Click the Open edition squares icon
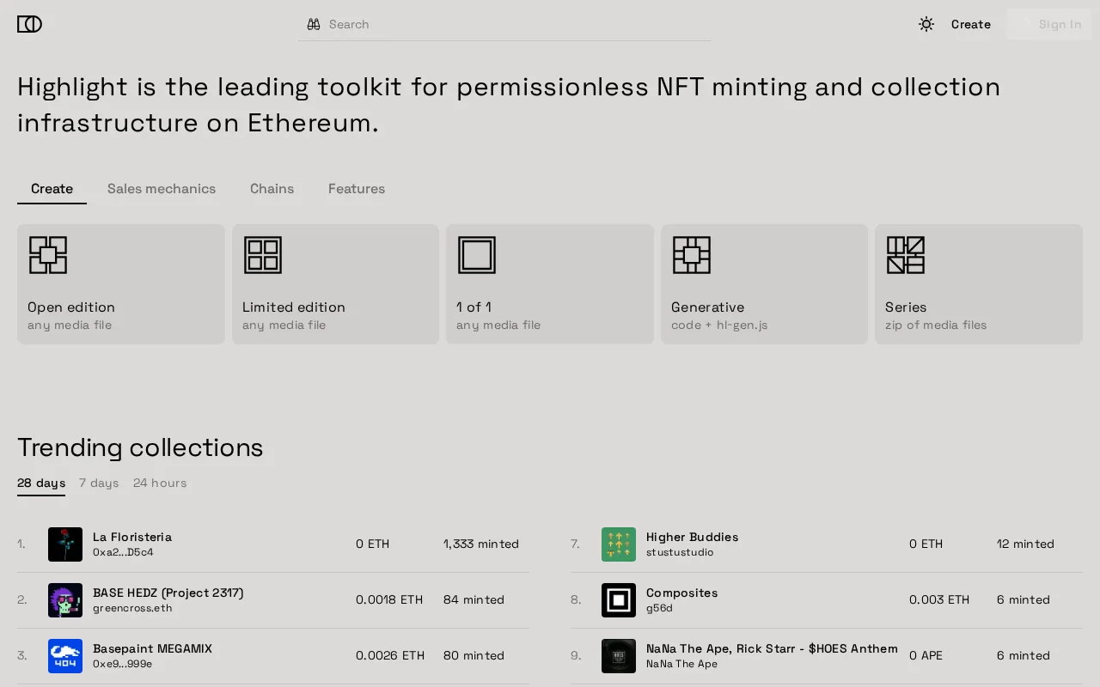Image resolution: width=1100 pixels, height=687 pixels. tap(48, 255)
